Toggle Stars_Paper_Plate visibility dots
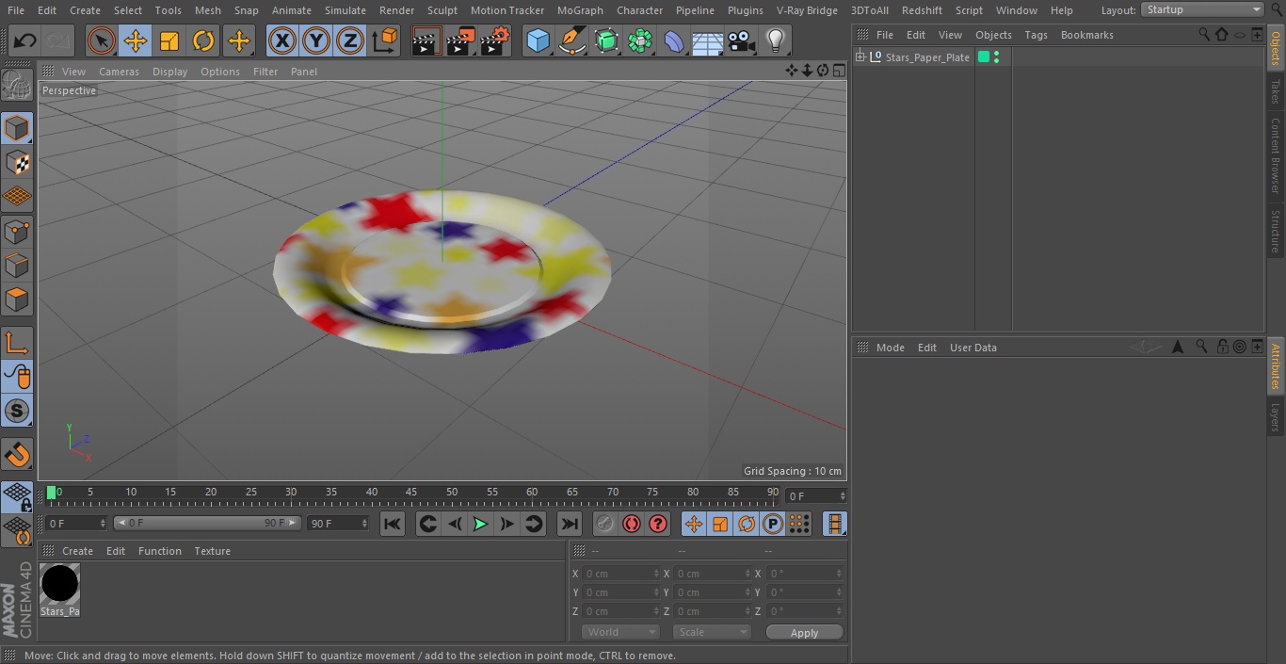This screenshot has width=1286, height=664. 996,57
